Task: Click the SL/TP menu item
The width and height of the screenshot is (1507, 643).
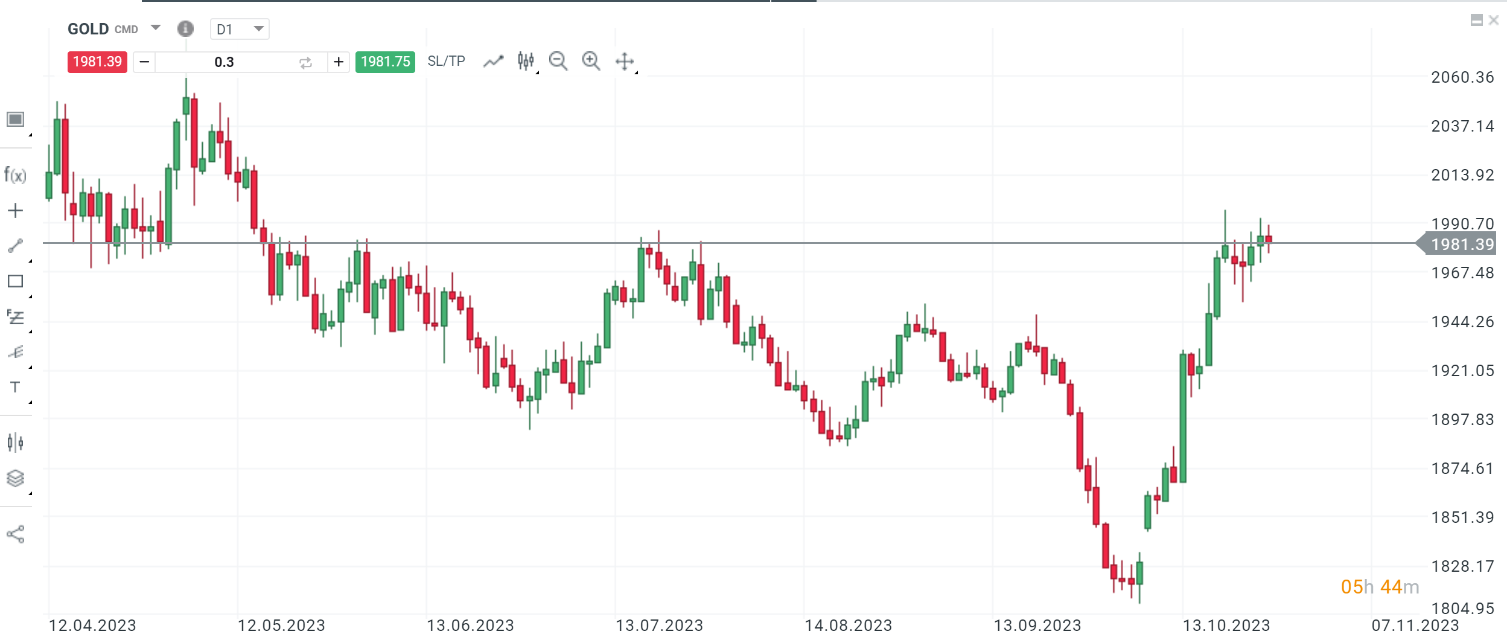Action: pos(446,60)
